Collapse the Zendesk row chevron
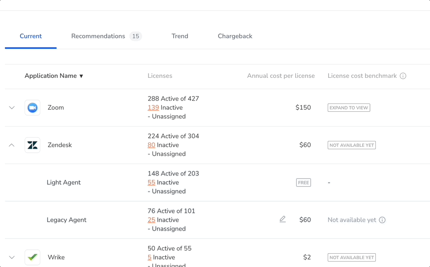 12,145
